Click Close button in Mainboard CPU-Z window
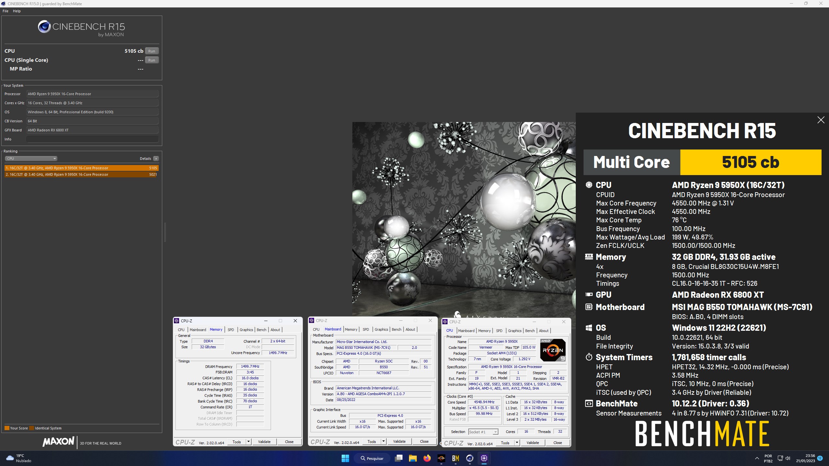The height and width of the screenshot is (466, 829). tap(424, 441)
